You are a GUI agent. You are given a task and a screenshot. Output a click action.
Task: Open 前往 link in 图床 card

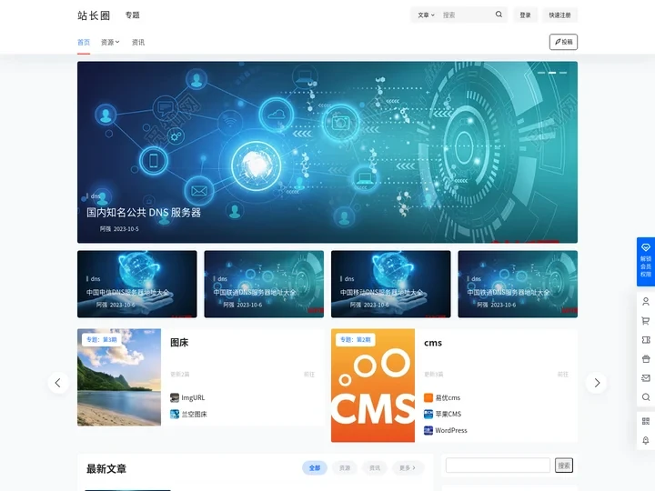309,374
